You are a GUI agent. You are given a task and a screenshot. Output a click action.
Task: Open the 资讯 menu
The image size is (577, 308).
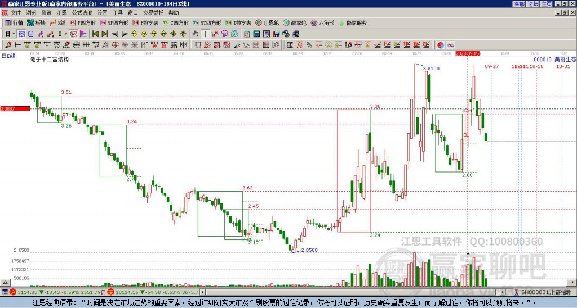coord(46,13)
